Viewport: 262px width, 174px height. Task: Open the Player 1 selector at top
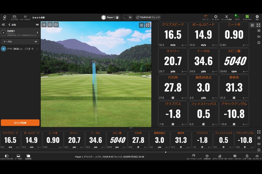[110, 17]
